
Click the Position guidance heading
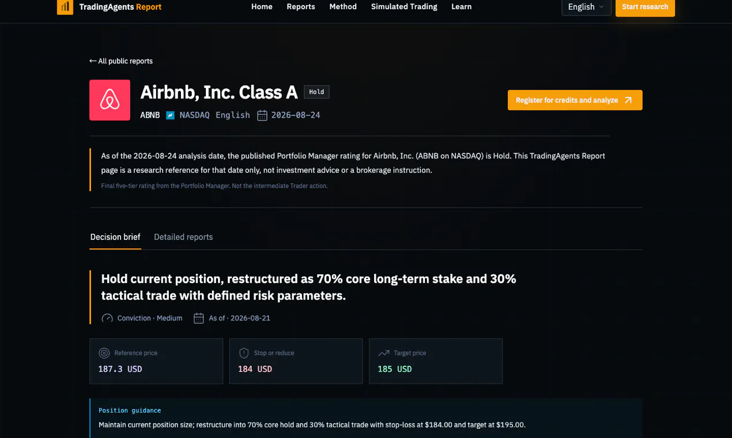point(130,410)
